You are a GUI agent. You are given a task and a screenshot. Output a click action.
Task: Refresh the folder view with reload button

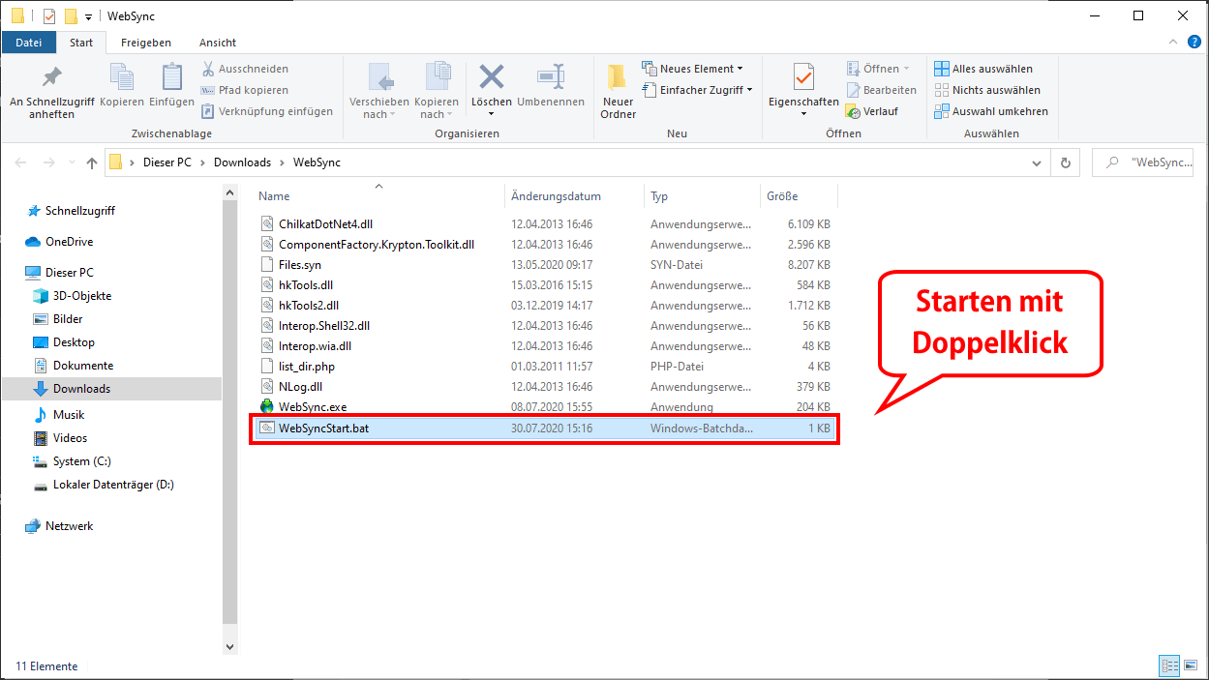pos(1066,163)
